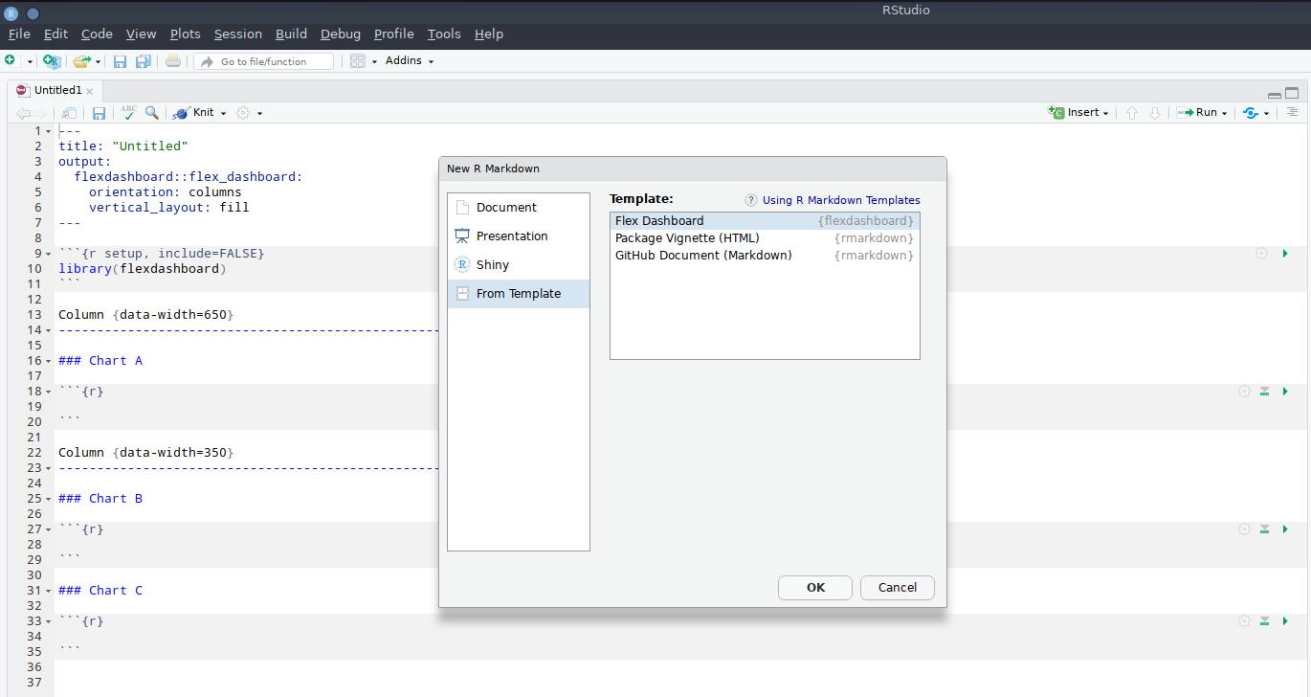Open the Code menu
The height and width of the screenshot is (697, 1311).
[x=97, y=34]
